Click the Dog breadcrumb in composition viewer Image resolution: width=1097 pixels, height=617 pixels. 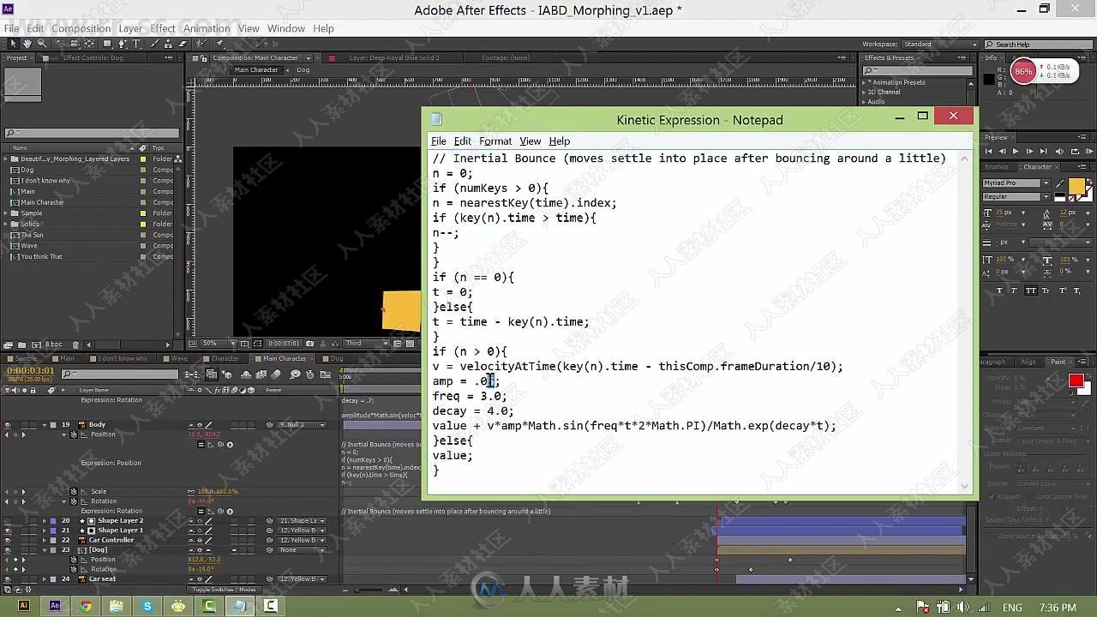(x=303, y=70)
